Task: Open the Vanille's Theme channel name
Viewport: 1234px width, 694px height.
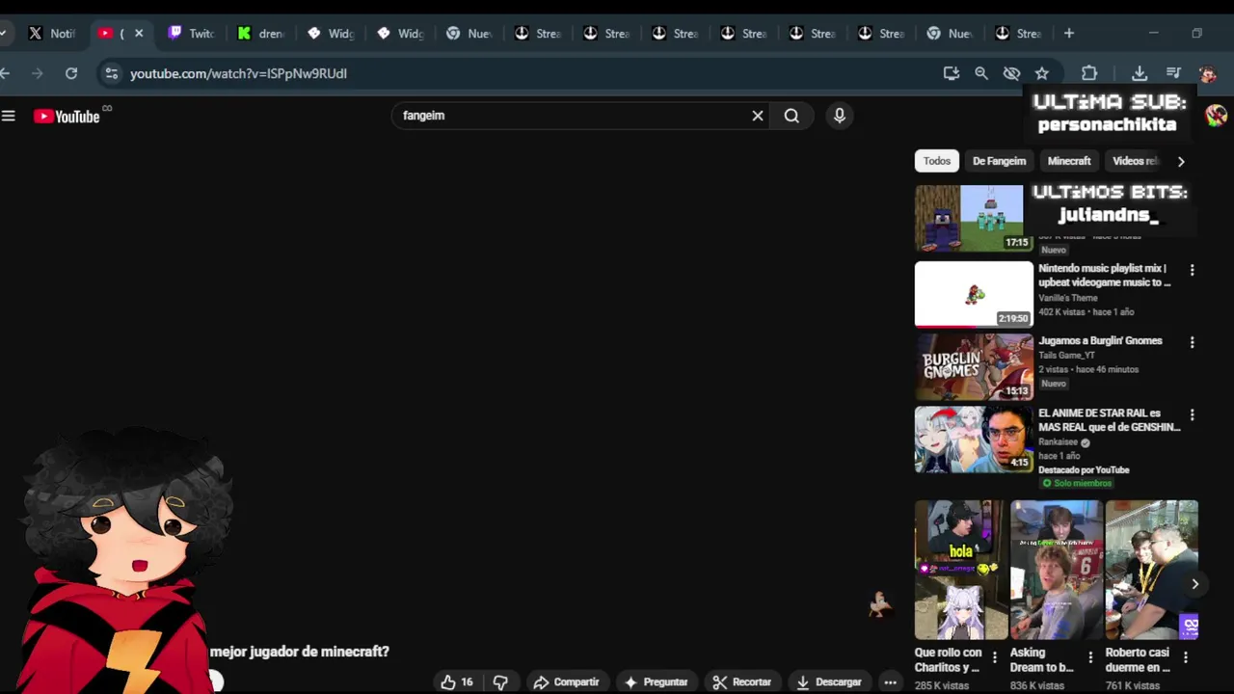Action: pyautogui.click(x=1067, y=298)
